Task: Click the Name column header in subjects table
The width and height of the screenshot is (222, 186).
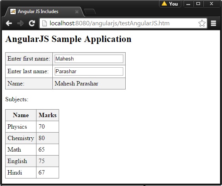Action: click(x=21, y=115)
